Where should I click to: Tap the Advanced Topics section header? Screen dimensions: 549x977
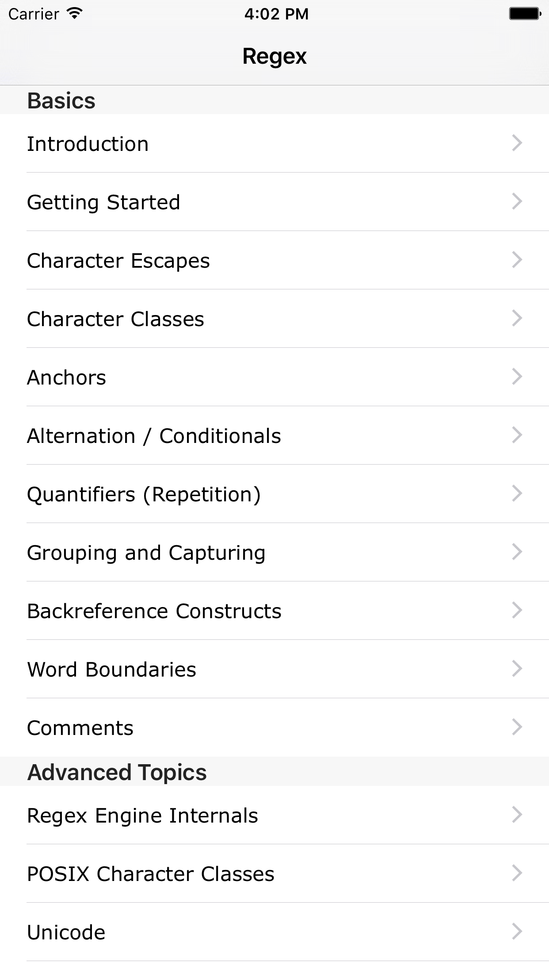coord(117,772)
